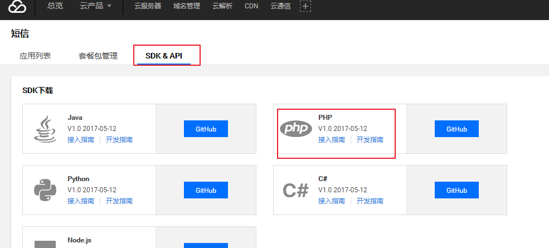The image size is (549, 248).
Task: Click Python version text V1.0 2017-05-12
Action: click(x=92, y=190)
